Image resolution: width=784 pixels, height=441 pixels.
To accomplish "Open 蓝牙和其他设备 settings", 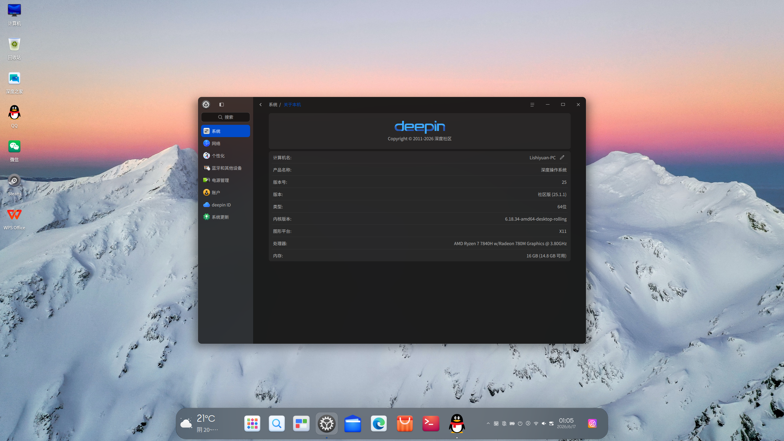I will 226,168.
